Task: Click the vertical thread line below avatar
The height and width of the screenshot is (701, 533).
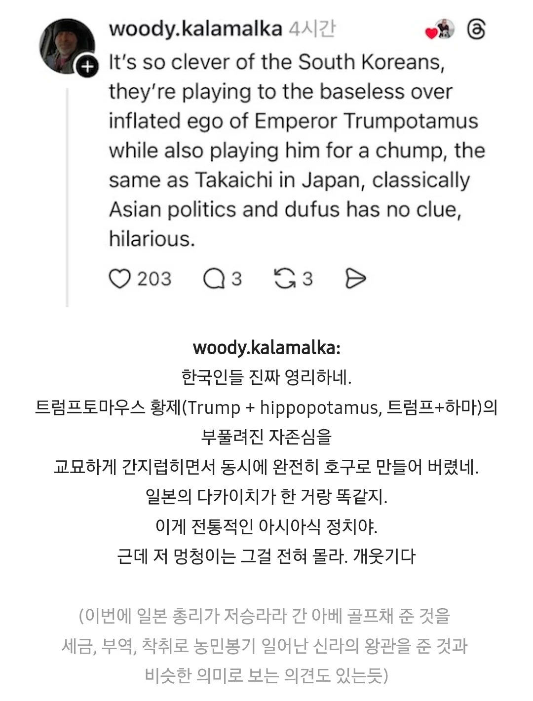Action: [67, 197]
